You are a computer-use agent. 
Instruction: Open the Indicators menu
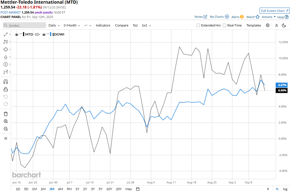click(103, 25)
